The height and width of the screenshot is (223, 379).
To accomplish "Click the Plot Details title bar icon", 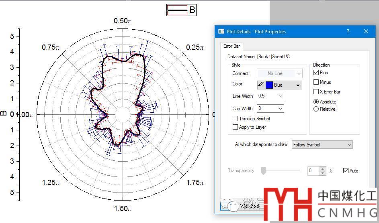I will (221, 31).
